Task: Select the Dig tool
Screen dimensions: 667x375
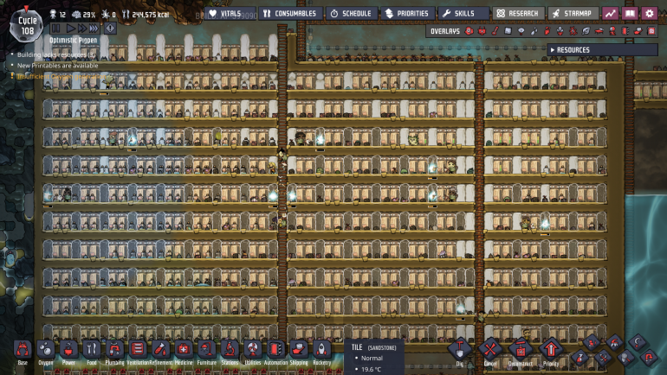Action: coord(460,350)
